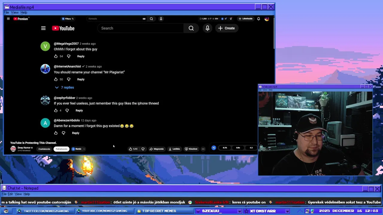Open the small top-bar hamburger menu beside Premium

[x=8, y=19]
